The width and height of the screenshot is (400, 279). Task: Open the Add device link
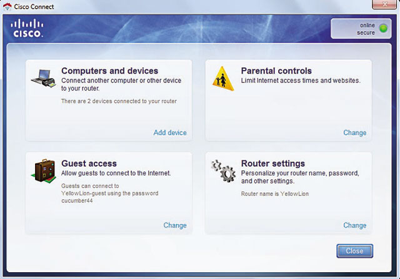click(x=170, y=132)
